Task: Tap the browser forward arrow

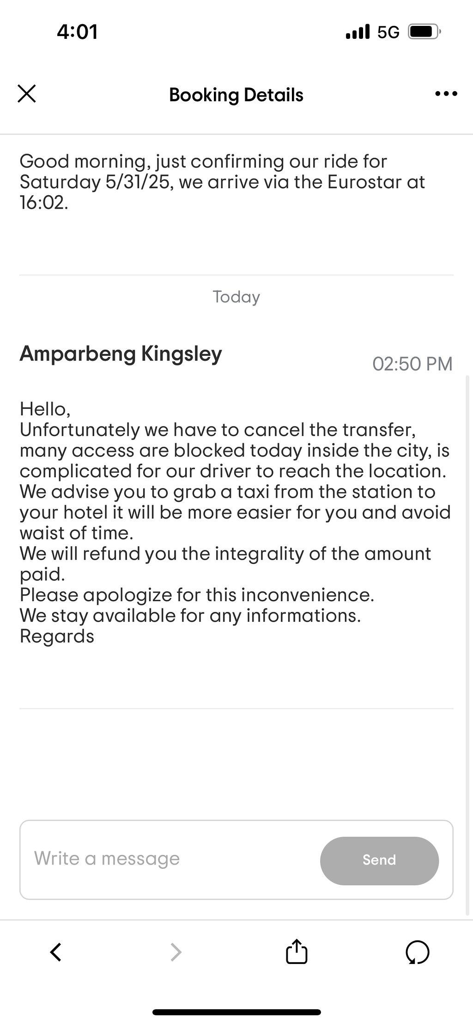Action: (176, 952)
